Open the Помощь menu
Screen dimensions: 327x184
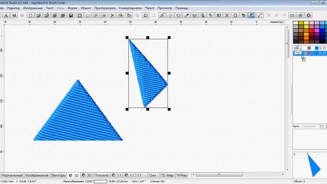click(182, 8)
